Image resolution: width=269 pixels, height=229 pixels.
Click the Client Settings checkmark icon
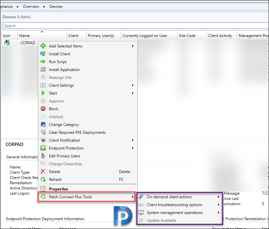click(x=43, y=85)
